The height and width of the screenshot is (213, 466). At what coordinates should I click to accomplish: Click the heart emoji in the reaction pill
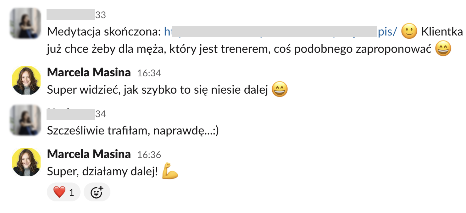(x=59, y=192)
